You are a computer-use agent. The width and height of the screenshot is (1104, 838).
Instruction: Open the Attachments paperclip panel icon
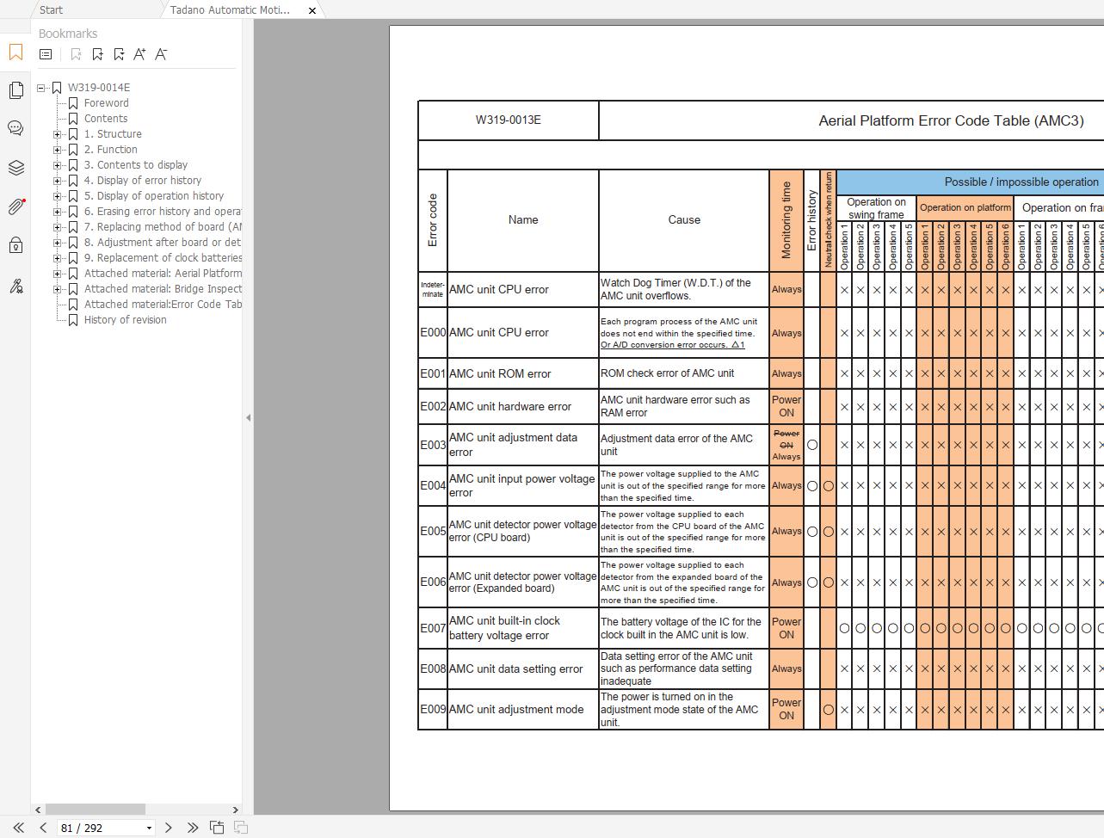pos(15,206)
